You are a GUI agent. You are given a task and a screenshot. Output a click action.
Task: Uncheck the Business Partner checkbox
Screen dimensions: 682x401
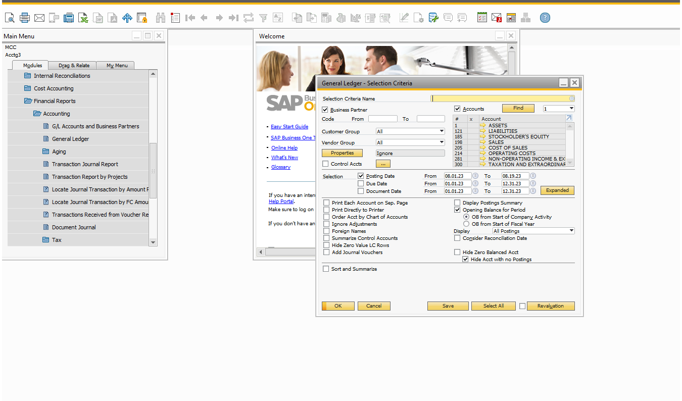pyautogui.click(x=325, y=110)
